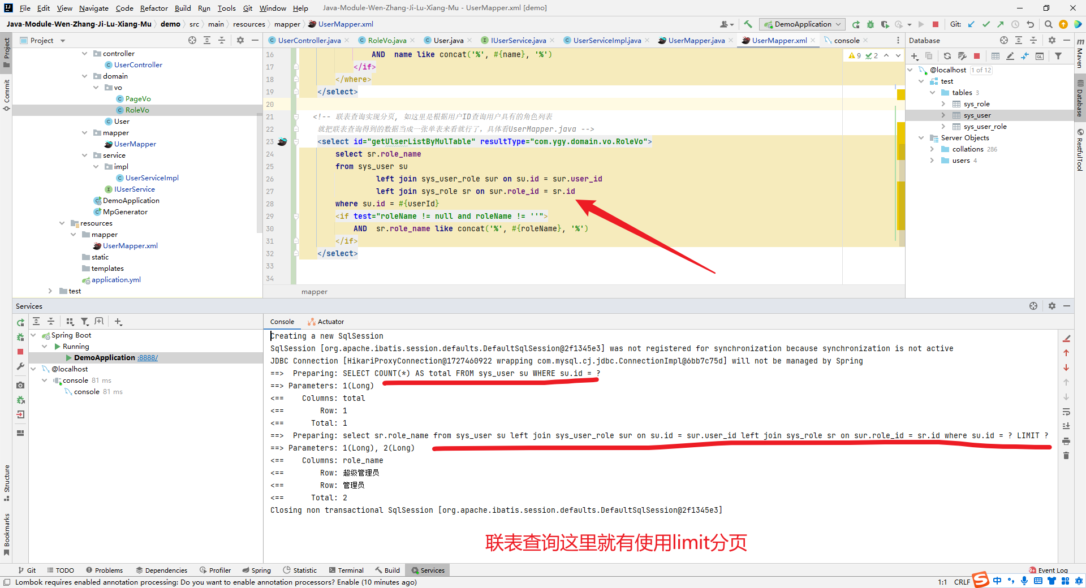
Task: Click Print icon in console sidebar
Action: point(1066,441)
